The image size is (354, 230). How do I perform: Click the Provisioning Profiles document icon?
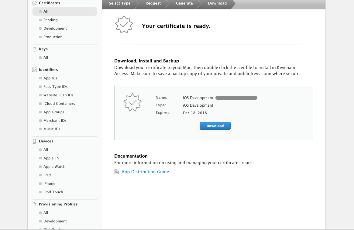(34, 204)
